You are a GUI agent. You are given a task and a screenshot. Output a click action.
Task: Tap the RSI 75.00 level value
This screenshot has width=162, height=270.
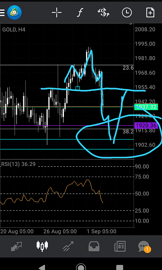(142, 177)
